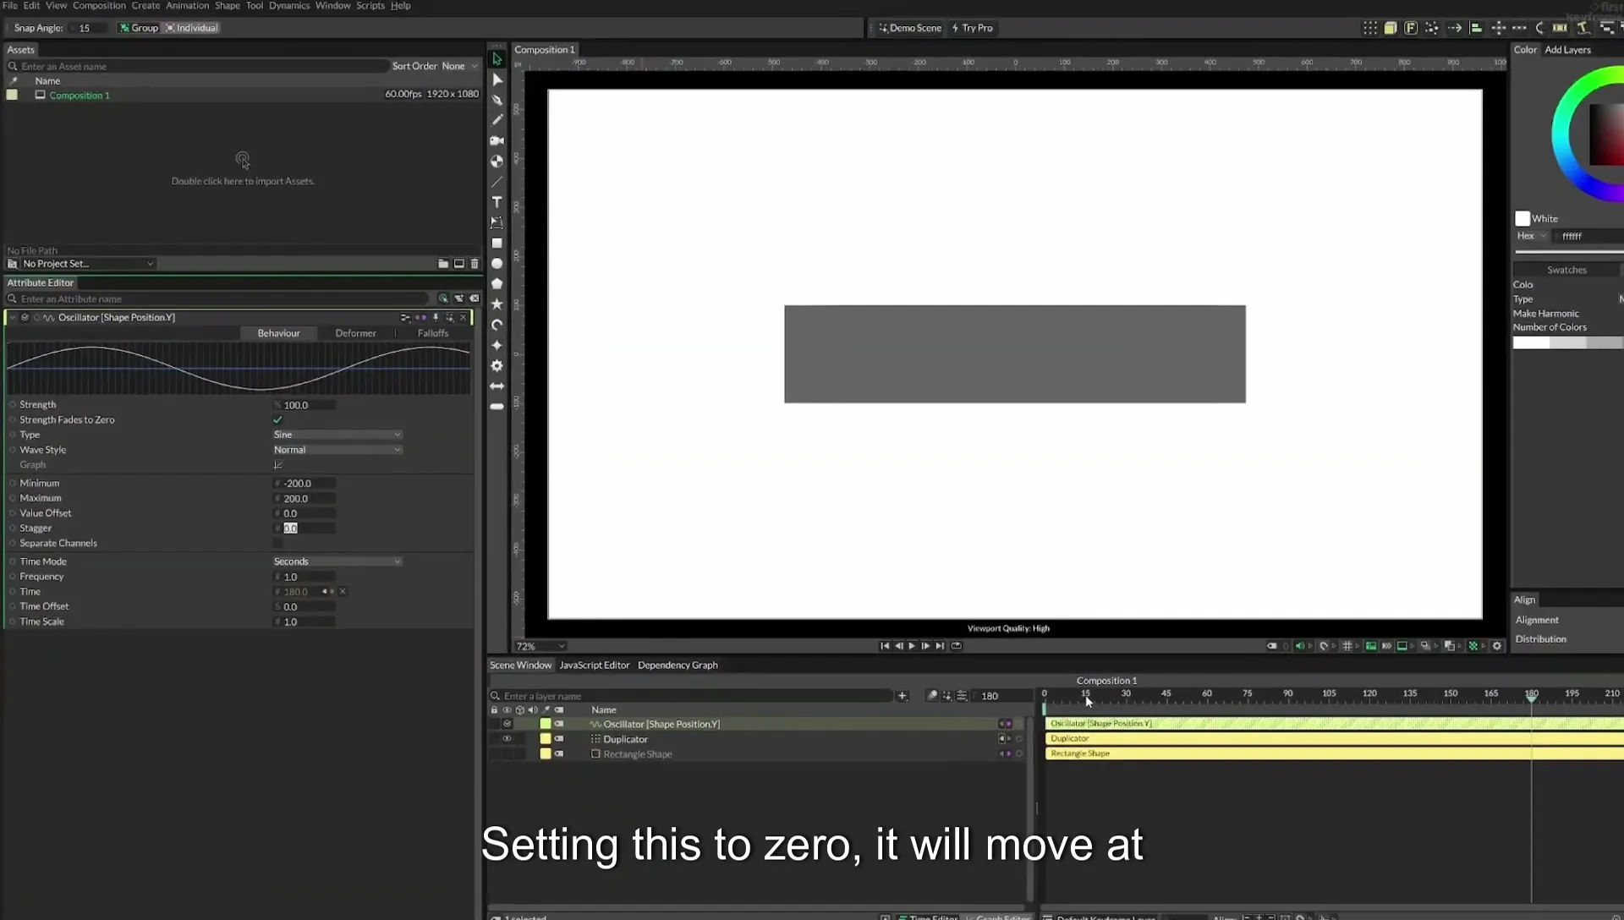
Task: Choose the Cog shape tool
Action: tap(497, 366)
